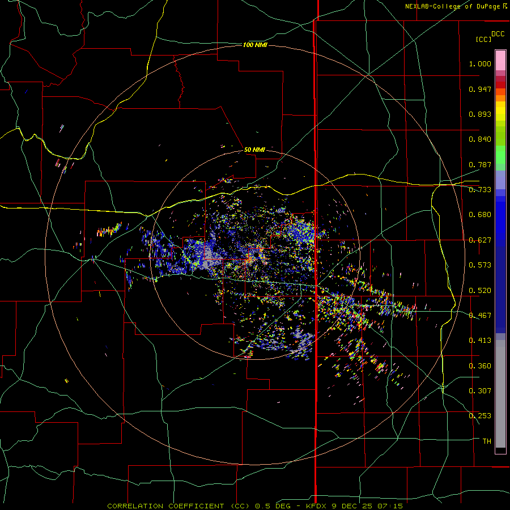Pick the gray color band on the scale

coord(500,394)
